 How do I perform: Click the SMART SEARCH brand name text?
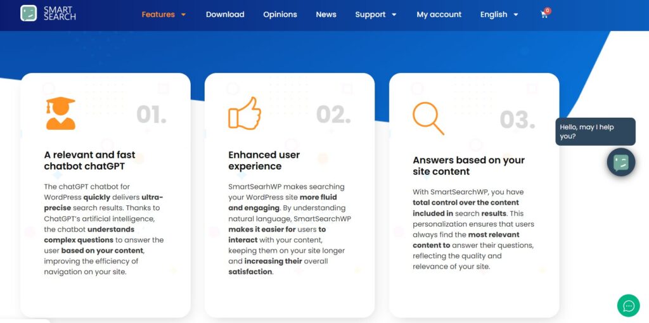point(60,13)
